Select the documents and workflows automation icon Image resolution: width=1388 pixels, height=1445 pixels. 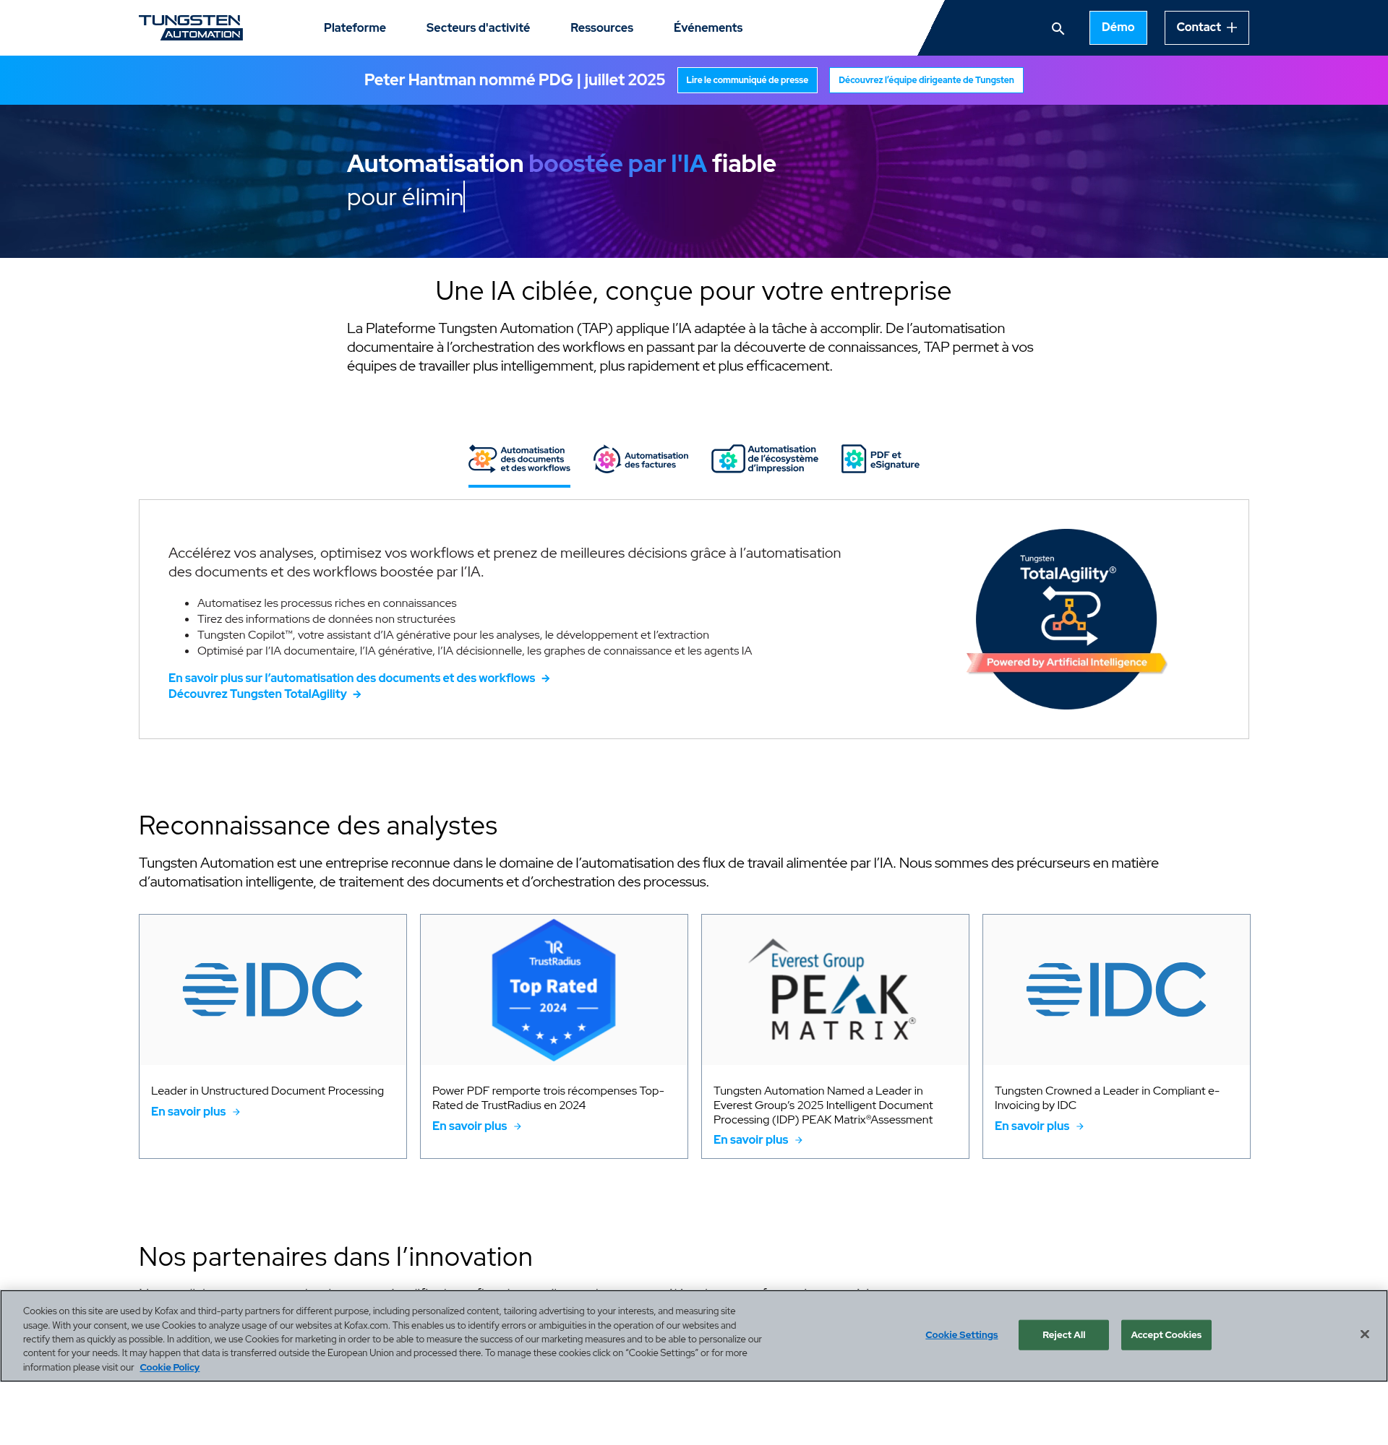pos(482,459)
